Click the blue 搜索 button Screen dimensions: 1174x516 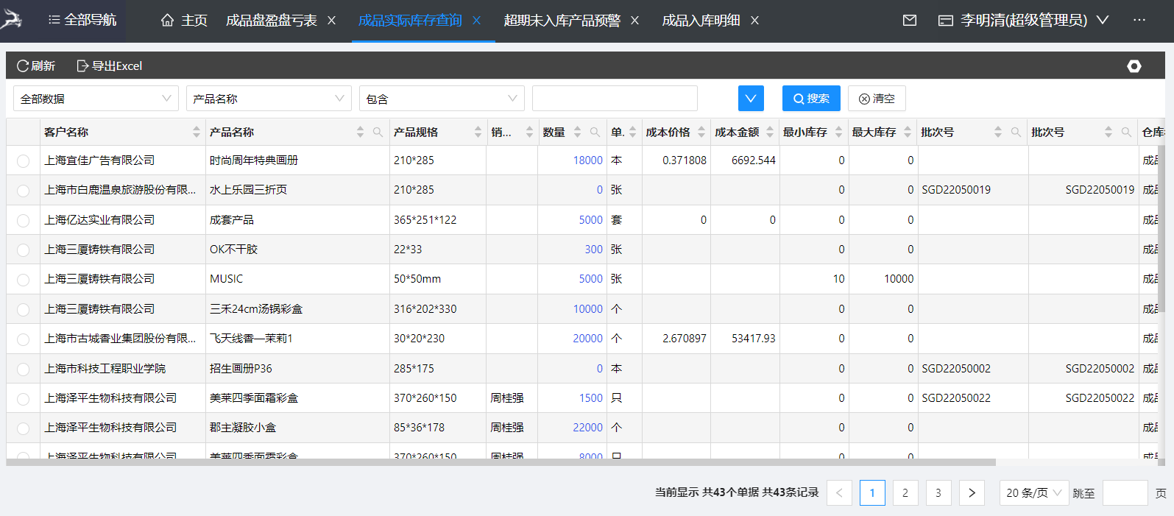coord(811,99)
